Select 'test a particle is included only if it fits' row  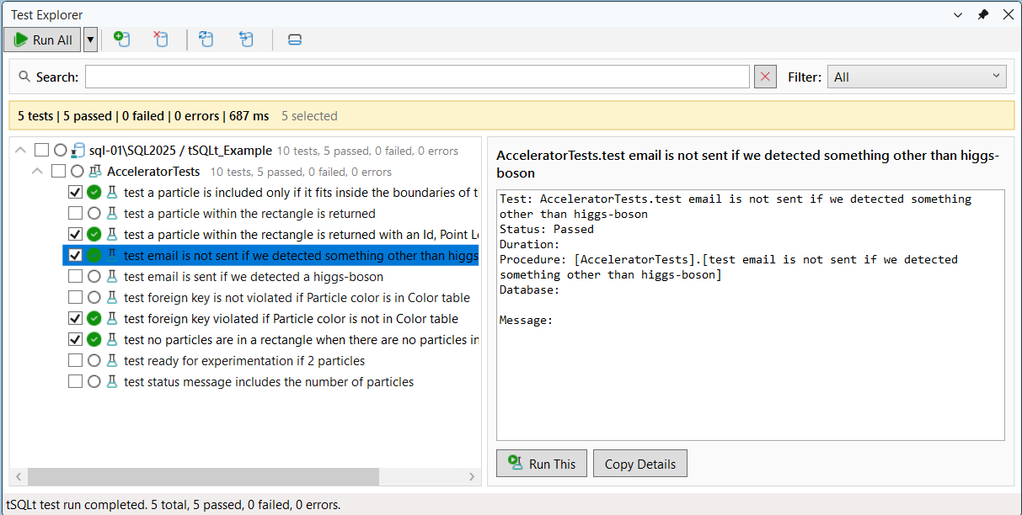(301, 193)
